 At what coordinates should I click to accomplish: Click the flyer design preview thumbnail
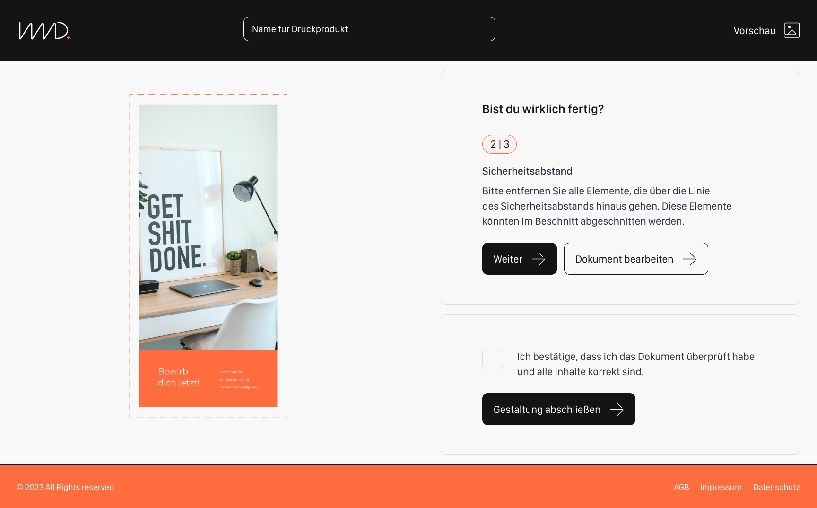coord(208,255)
